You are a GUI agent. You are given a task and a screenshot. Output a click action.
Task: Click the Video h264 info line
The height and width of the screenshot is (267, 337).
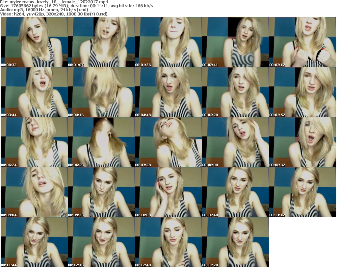tap(54, 14)
